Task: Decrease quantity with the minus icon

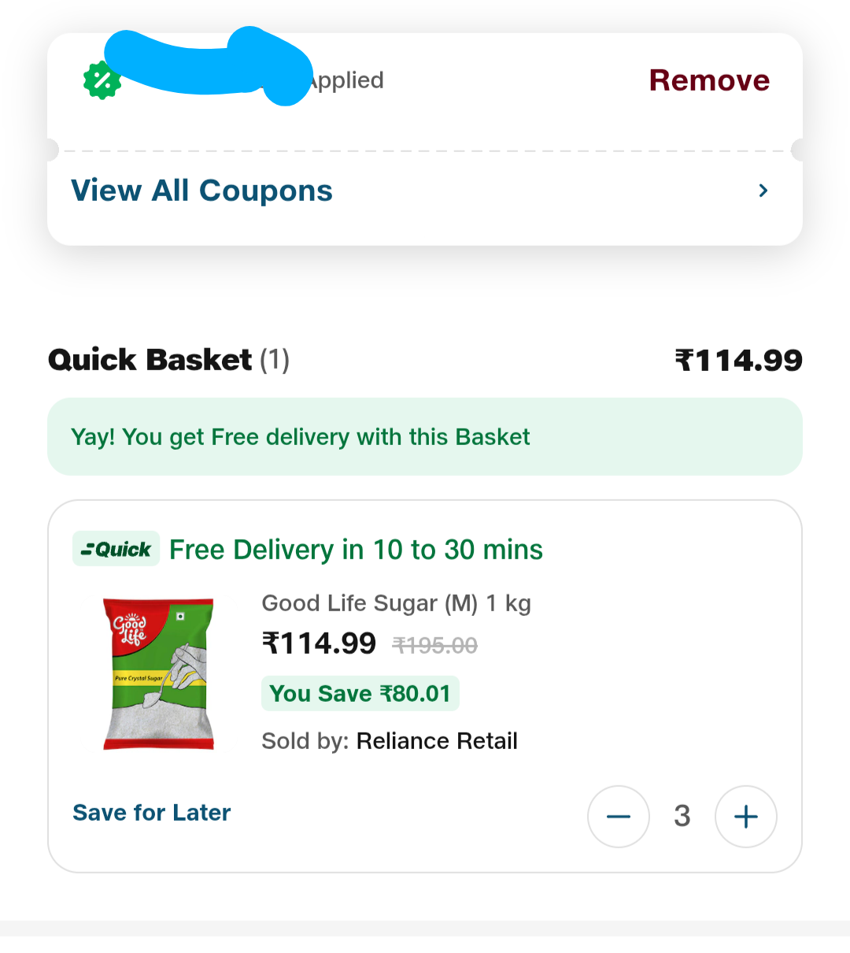Action: (619, 817)
